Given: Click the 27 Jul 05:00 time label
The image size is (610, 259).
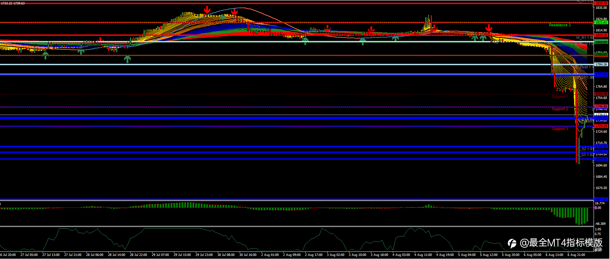Looking at the screenshot, I should pos(29,255).
